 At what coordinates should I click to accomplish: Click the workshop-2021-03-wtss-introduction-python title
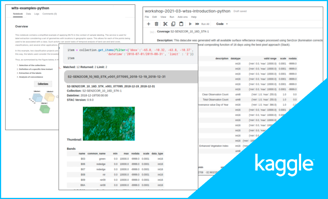tap(188, 11)
